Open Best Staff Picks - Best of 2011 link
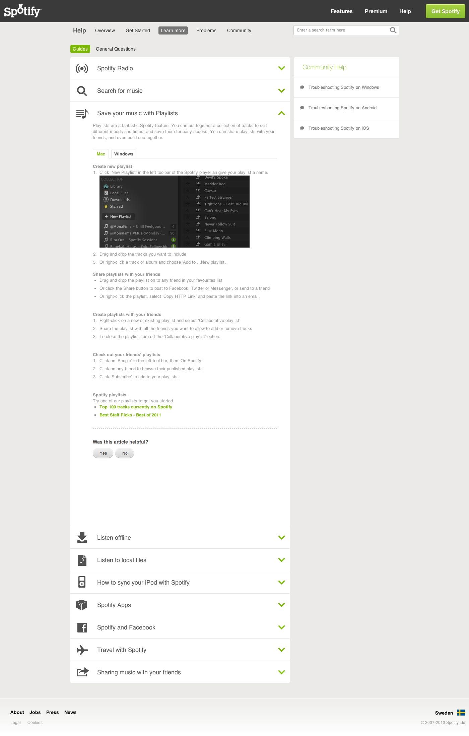 pyautogui.click(x=130, y=415)
